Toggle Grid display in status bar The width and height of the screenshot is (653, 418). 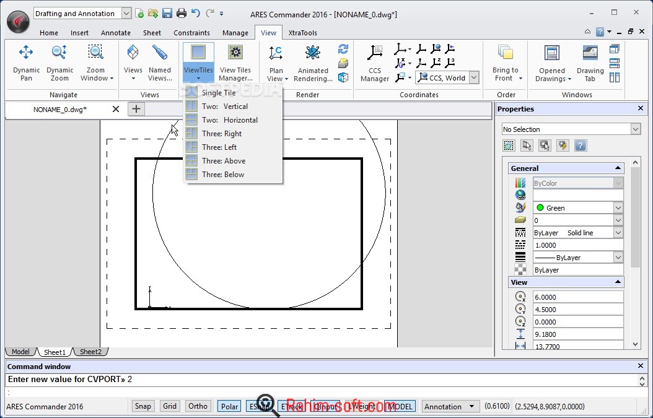170,406
